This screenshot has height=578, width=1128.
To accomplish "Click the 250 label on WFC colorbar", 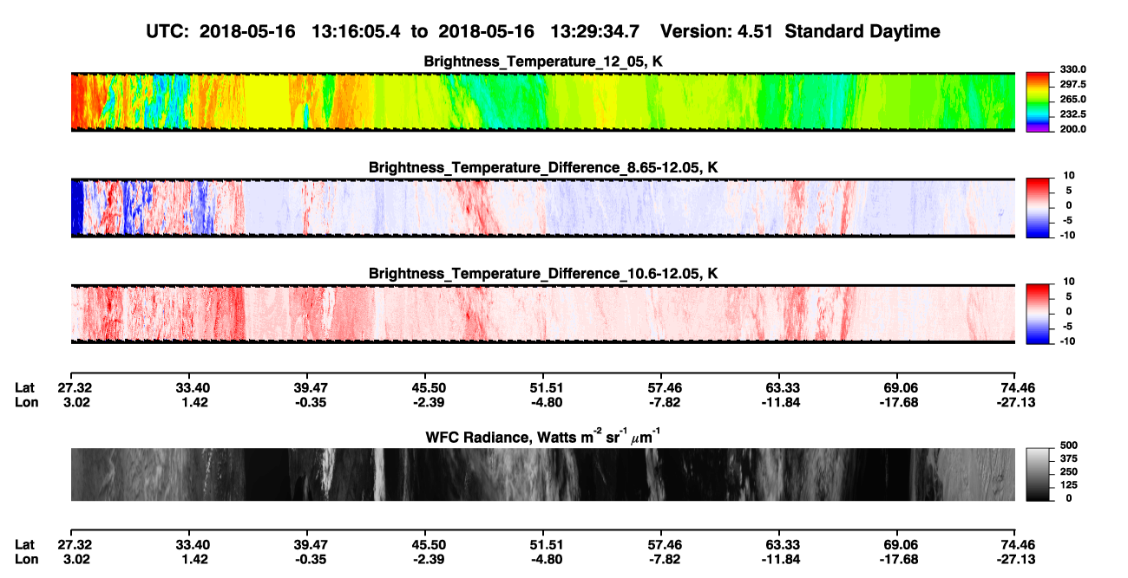I will pos(1069,471).
